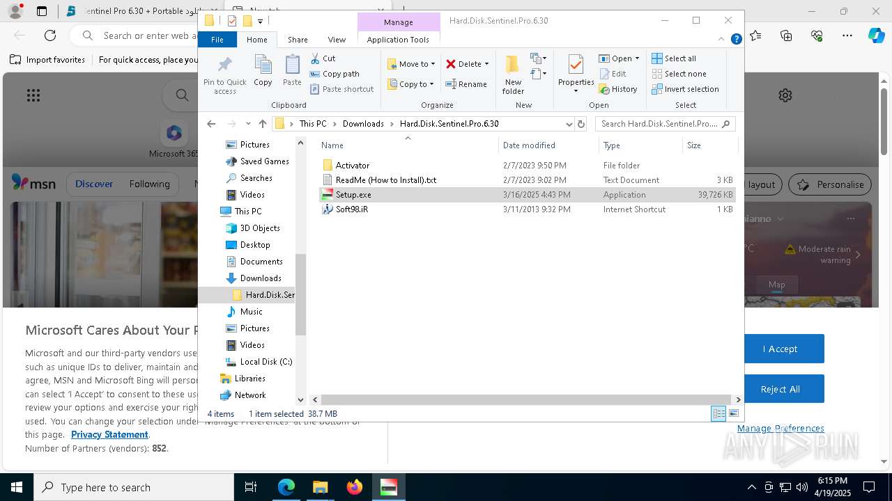
Task: Click Invert selection in ribbon
Action: pos(685,89)
